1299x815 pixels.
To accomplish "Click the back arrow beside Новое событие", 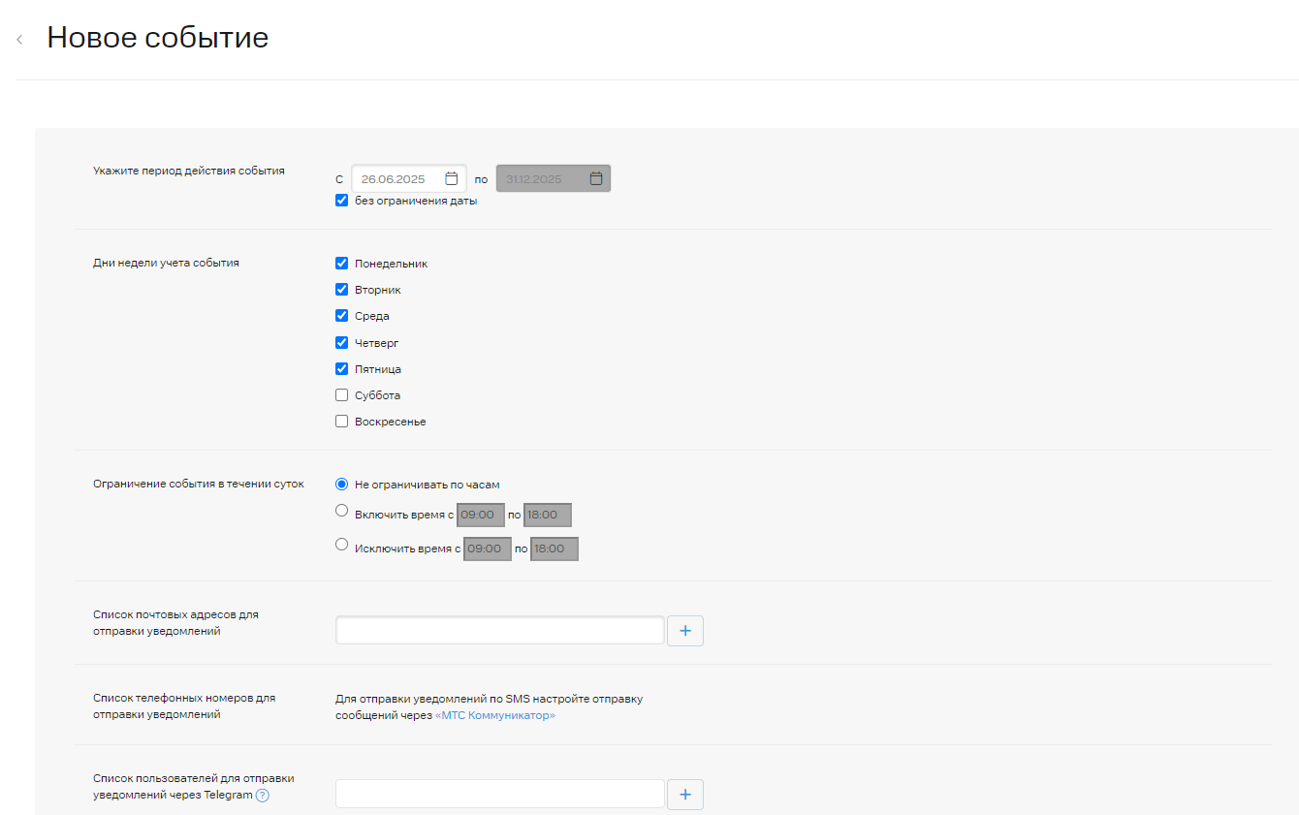I will [19, 40].
